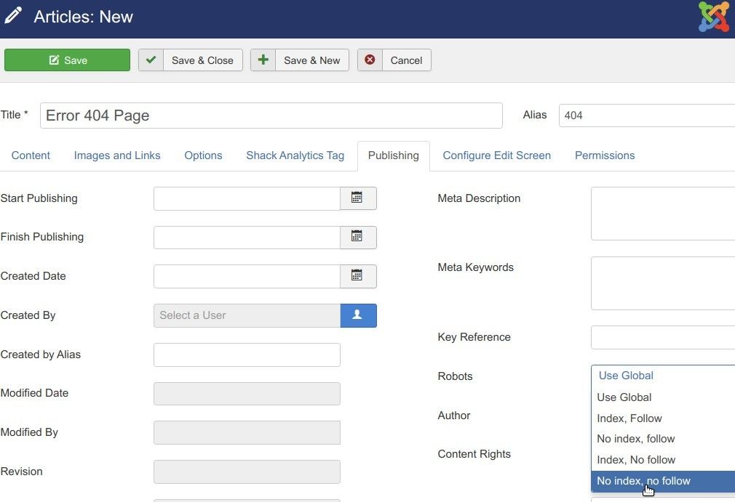Open the Created Date calendar picker

[358, 276]
